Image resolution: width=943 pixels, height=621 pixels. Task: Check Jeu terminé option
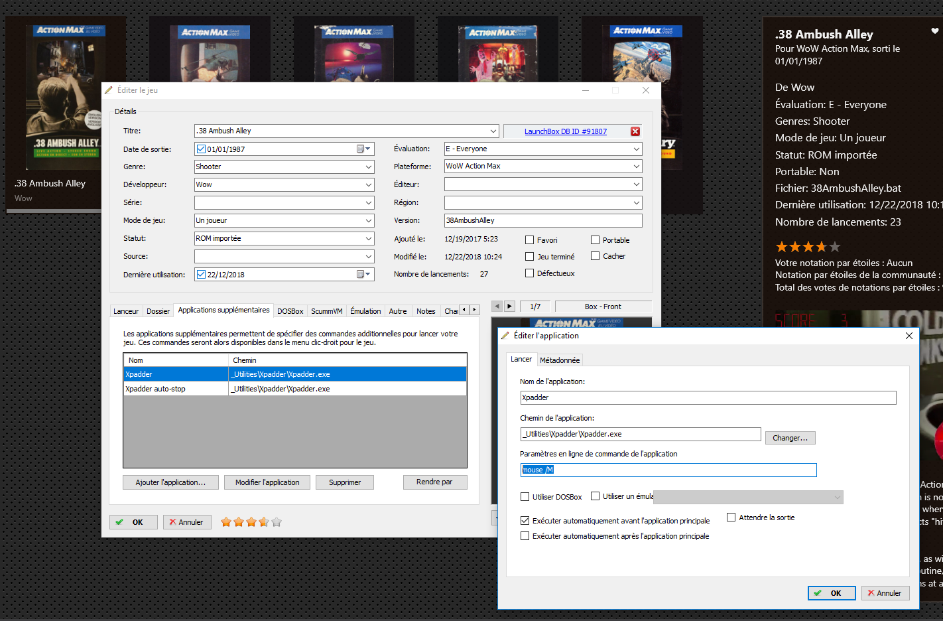[529, 256]
